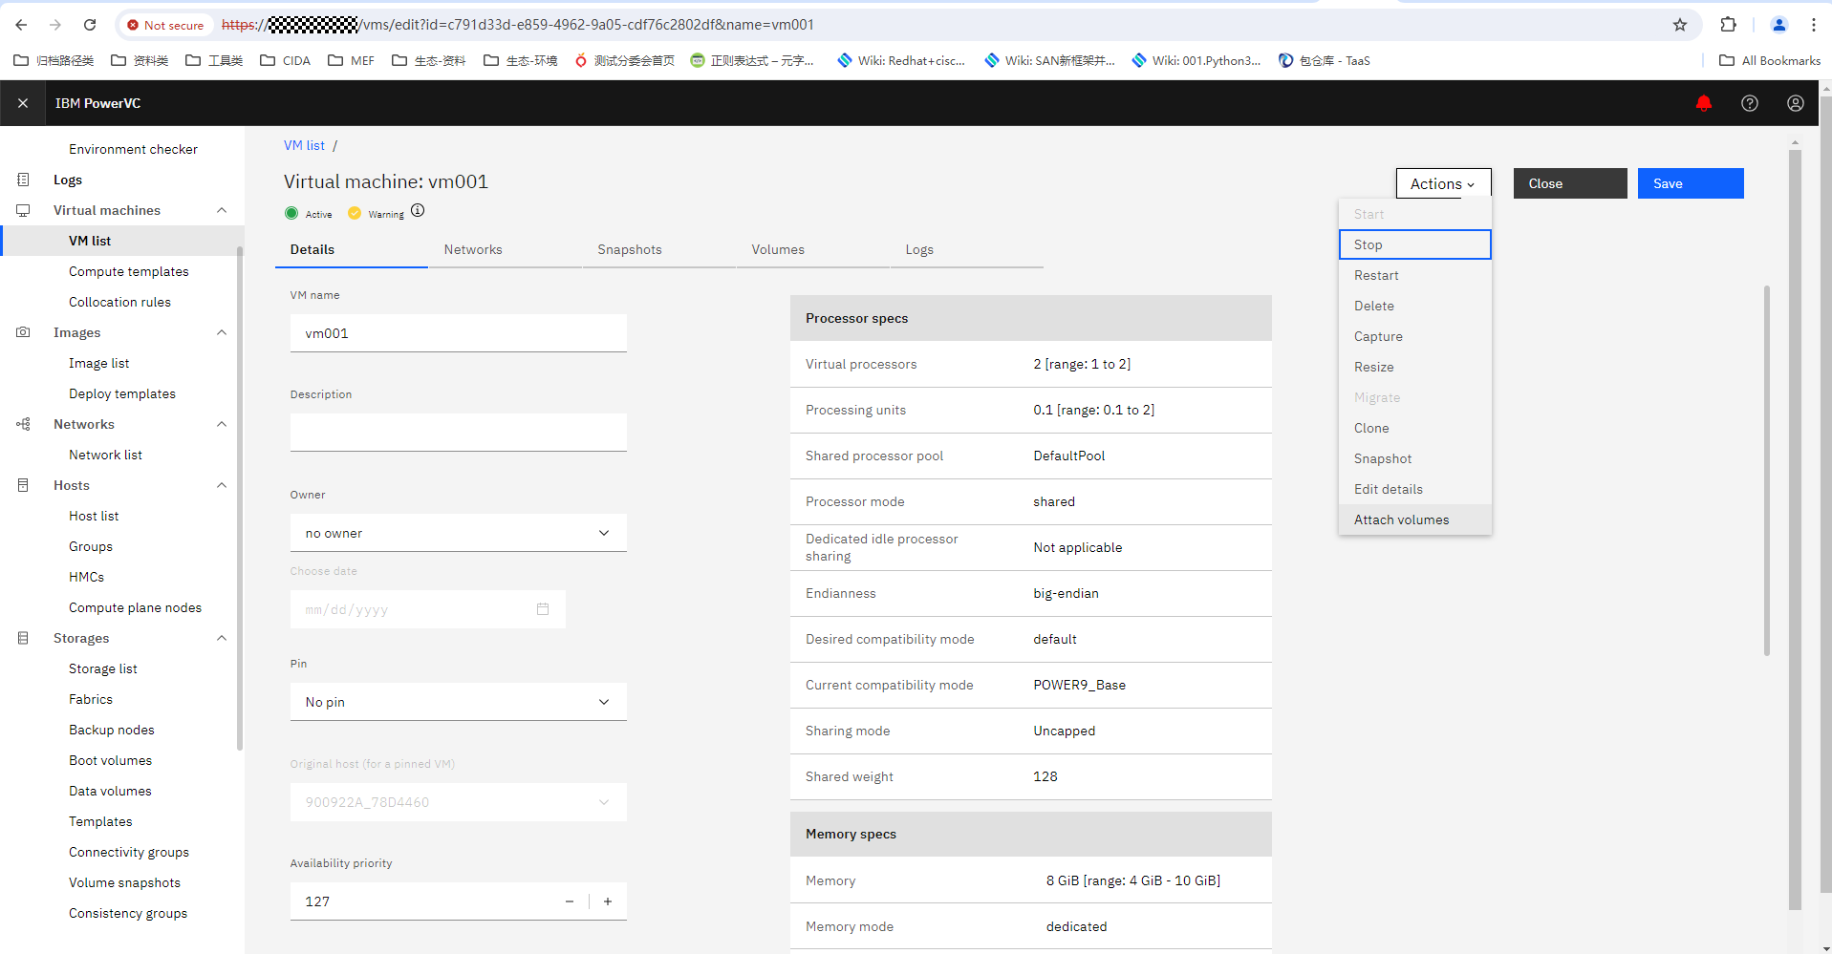
Task: Open Volume snapshots in sidebar
Action: point(124,882)
